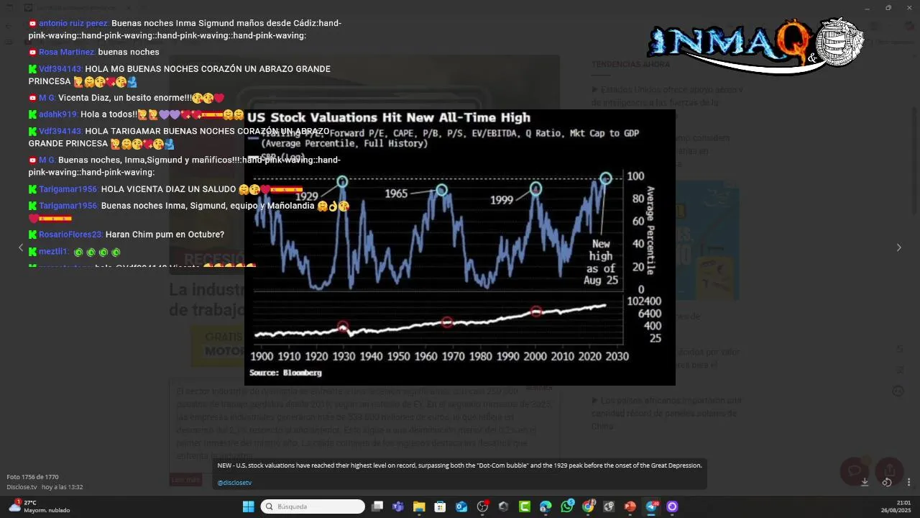Open the gray gear app icon left of PowerPoint
This screenshot has width=920, height=518.
pyautogui.click(x=609, y=506)
